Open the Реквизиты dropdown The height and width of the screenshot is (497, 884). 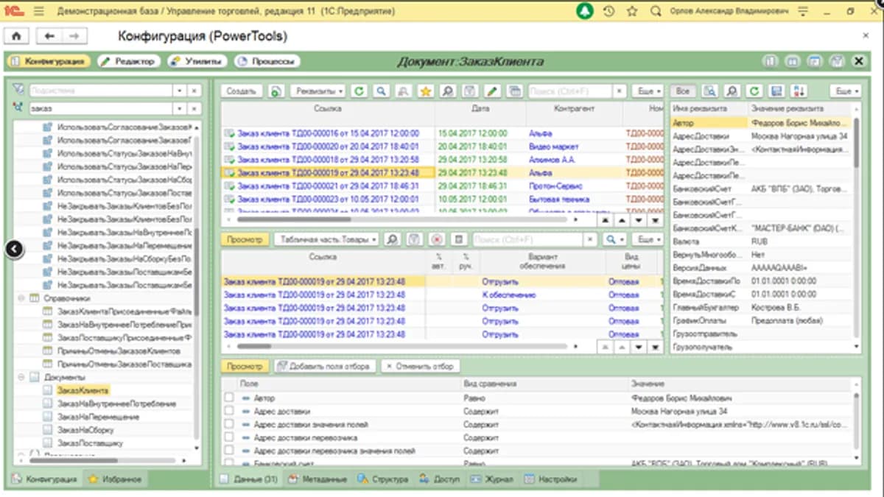(318, 91)
